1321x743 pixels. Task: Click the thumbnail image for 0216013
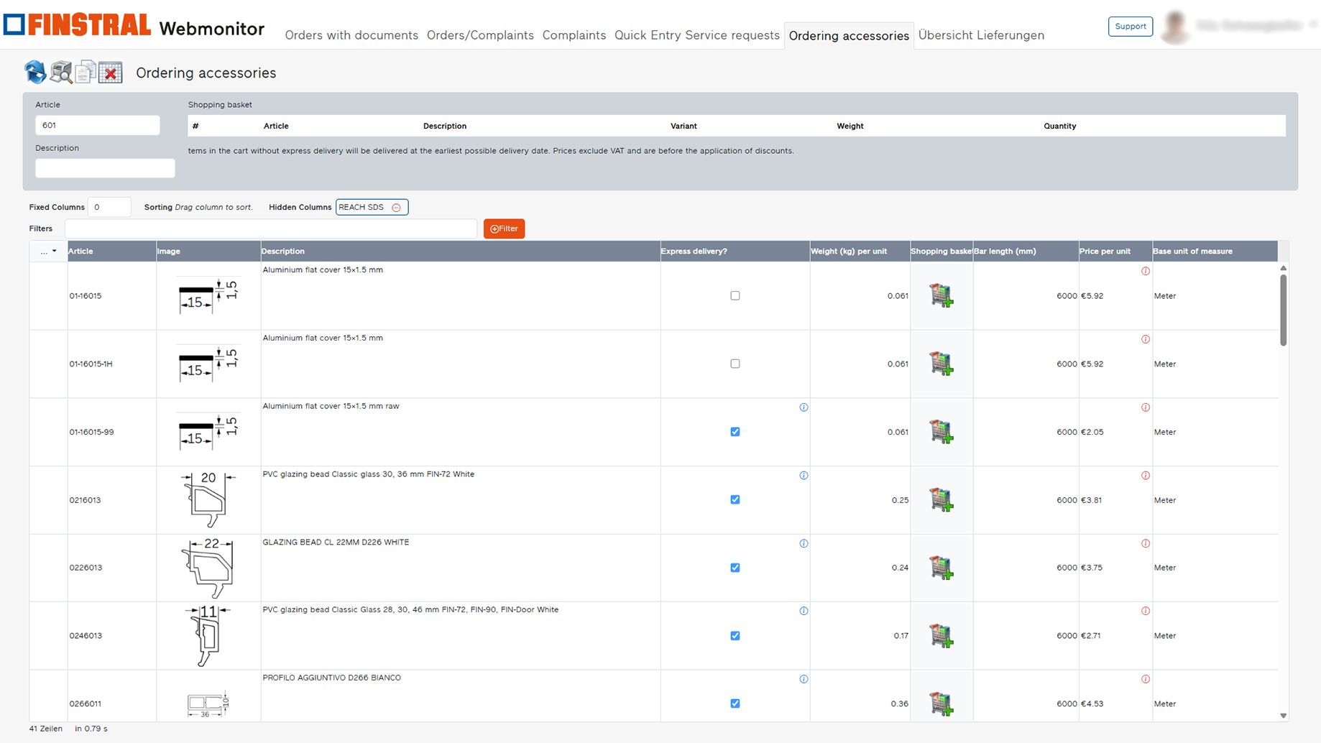click(208, 499)
